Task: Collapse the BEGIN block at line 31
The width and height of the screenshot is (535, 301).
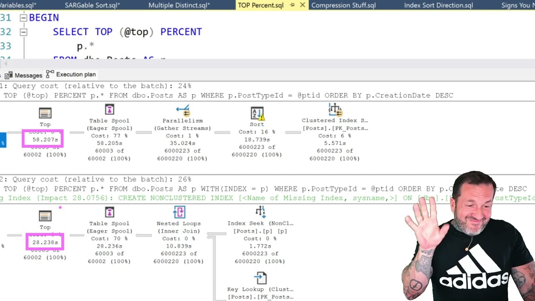Action: click(23, 18)
